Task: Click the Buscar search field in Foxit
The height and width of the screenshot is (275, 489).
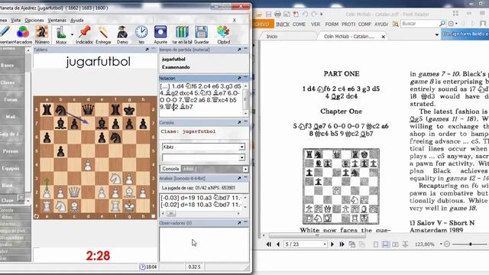Action: [419, 24]
